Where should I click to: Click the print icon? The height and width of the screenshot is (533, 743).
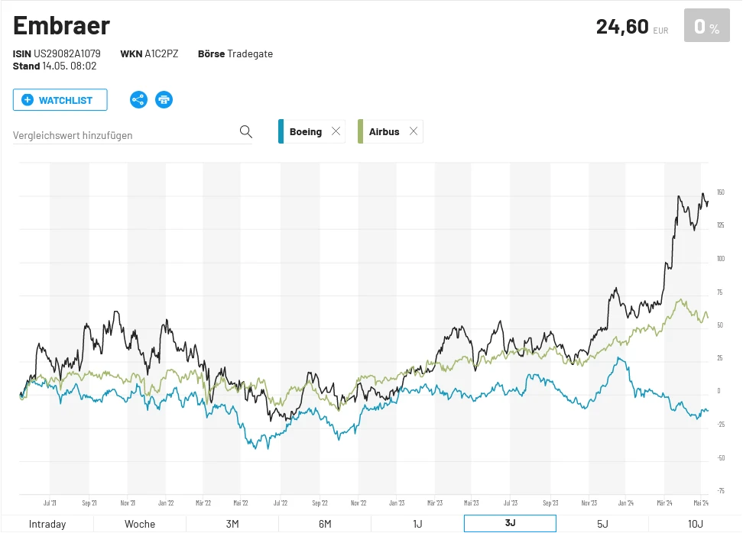(164, 100)
